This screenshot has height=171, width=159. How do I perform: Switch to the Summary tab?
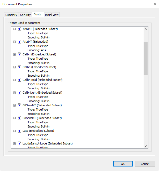coord(11,15)
